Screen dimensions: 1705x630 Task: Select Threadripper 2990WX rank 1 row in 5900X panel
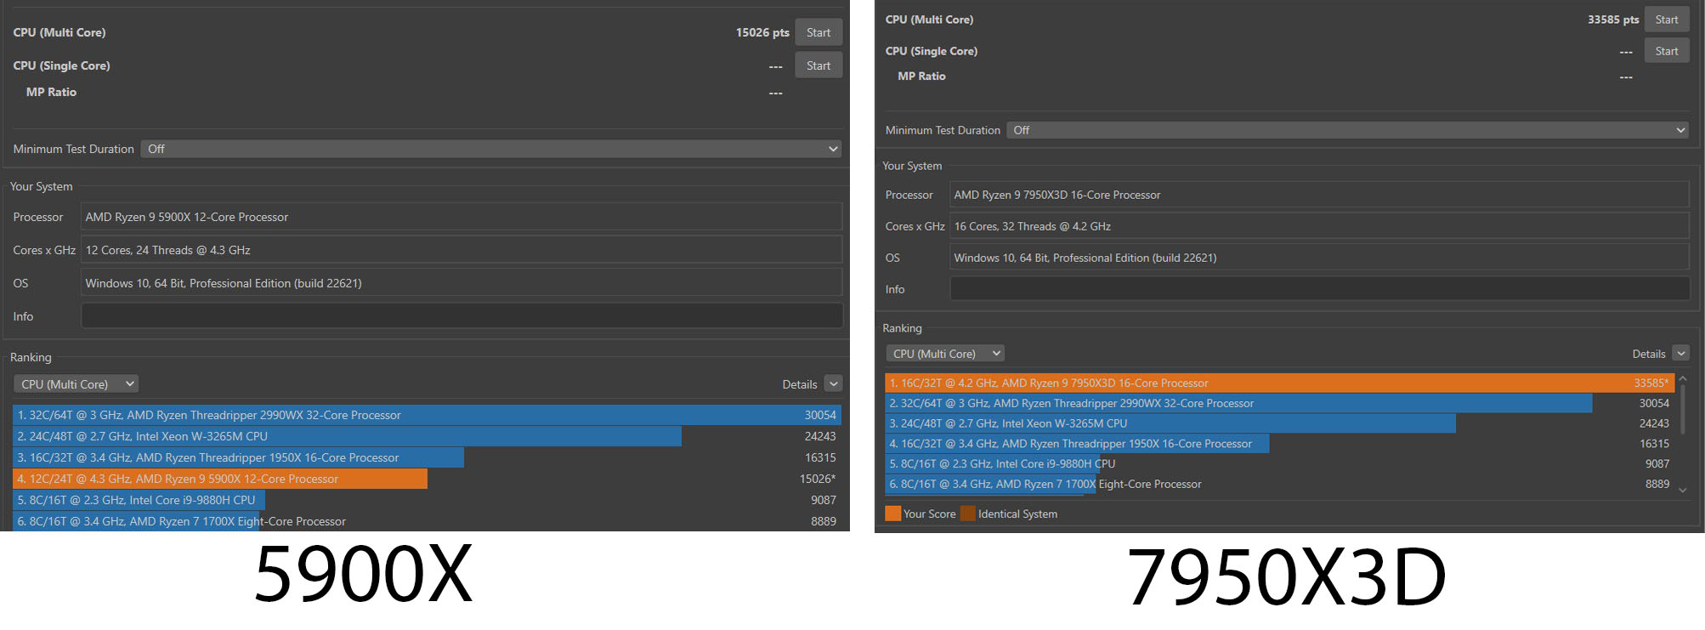427,415
